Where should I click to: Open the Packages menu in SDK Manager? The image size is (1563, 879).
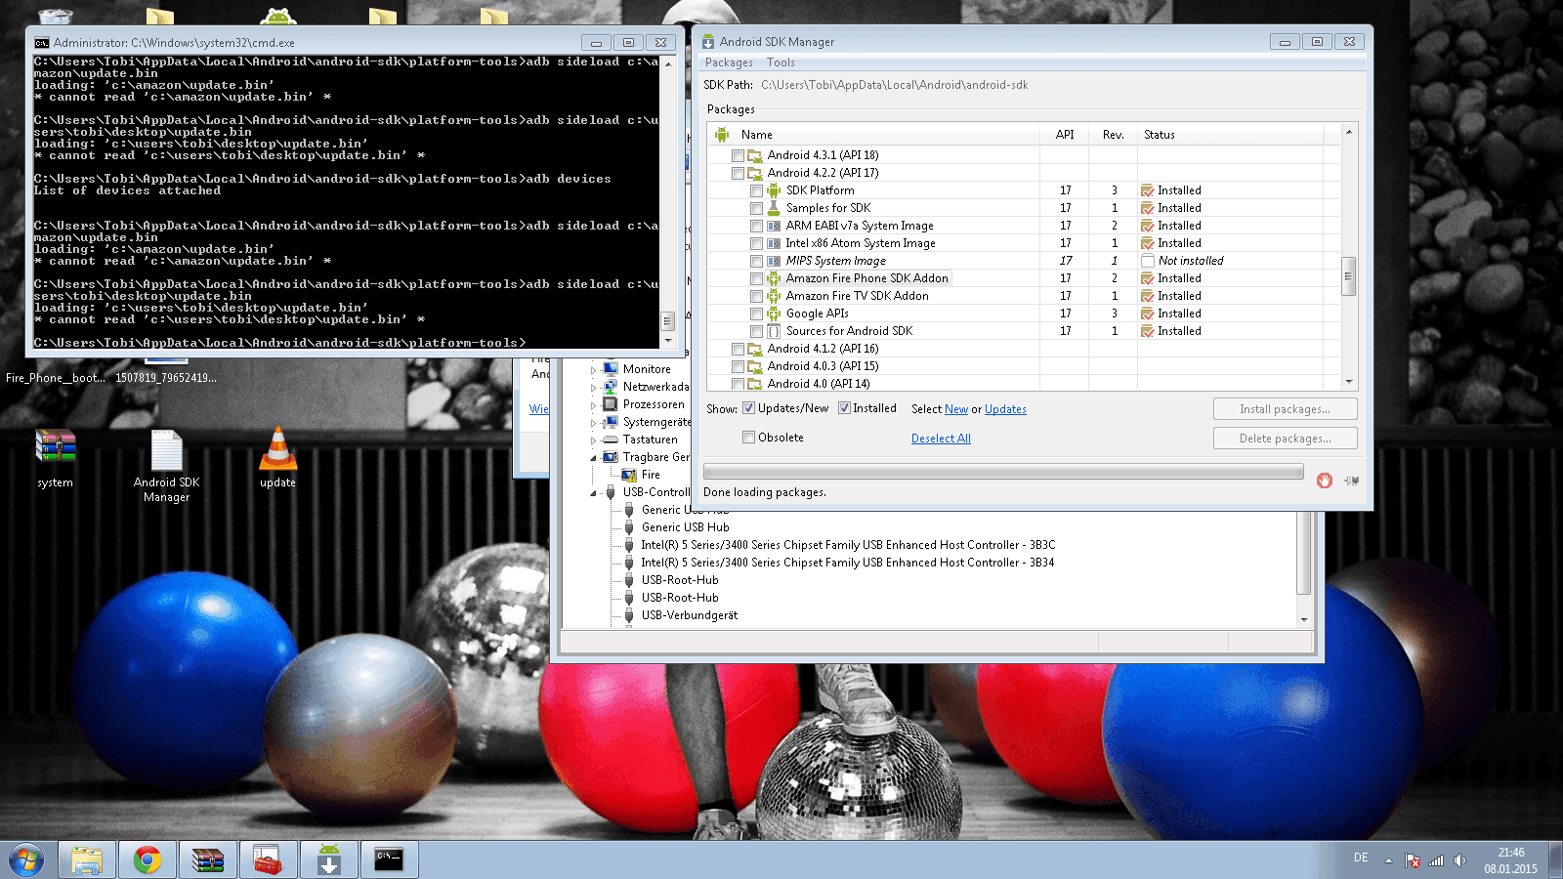click(729, 63)
